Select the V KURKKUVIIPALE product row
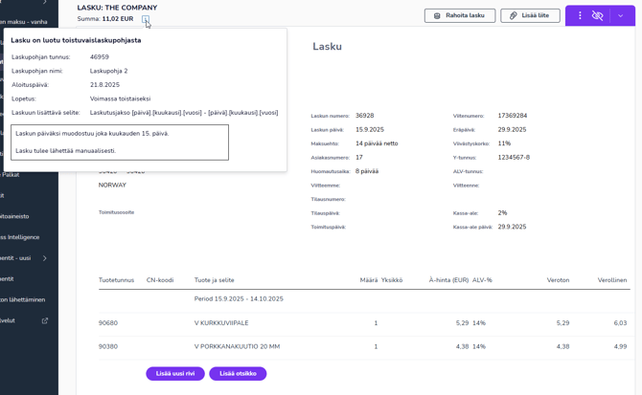This screenshot has width=642, height=395. pyautogui.click(x=221, y=323)
